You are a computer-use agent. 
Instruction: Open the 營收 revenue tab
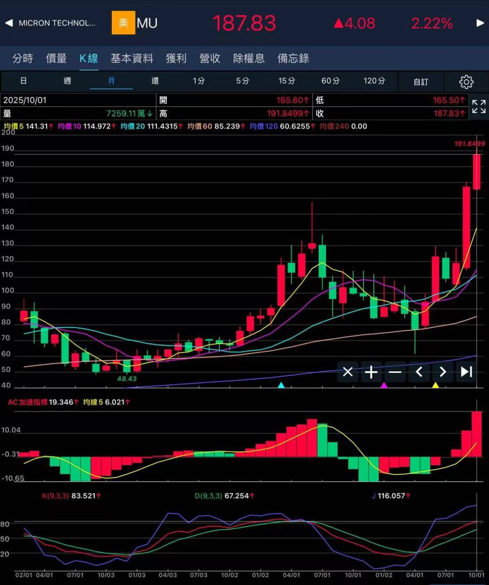[210, 58]
